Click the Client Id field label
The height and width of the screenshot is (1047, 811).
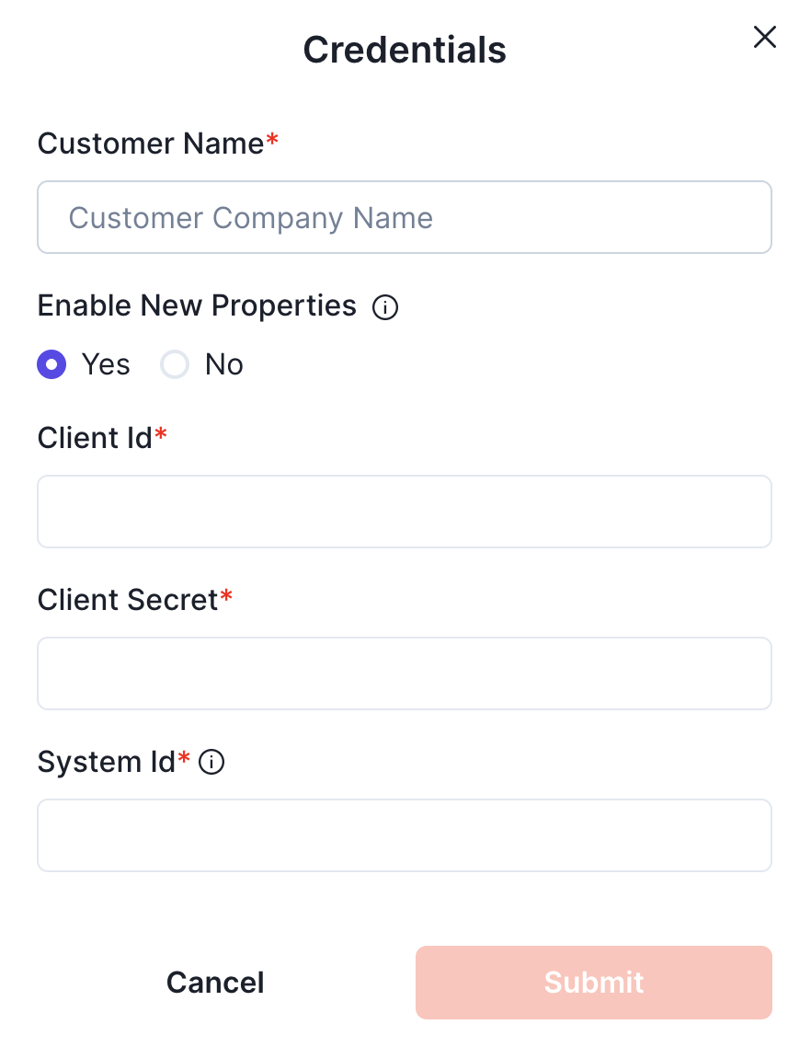point(95,438)
